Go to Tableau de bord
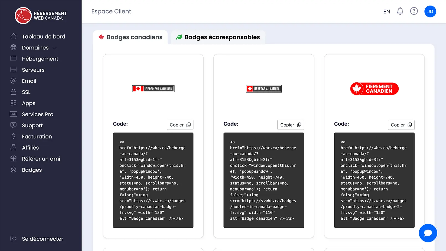 (43, 36)
